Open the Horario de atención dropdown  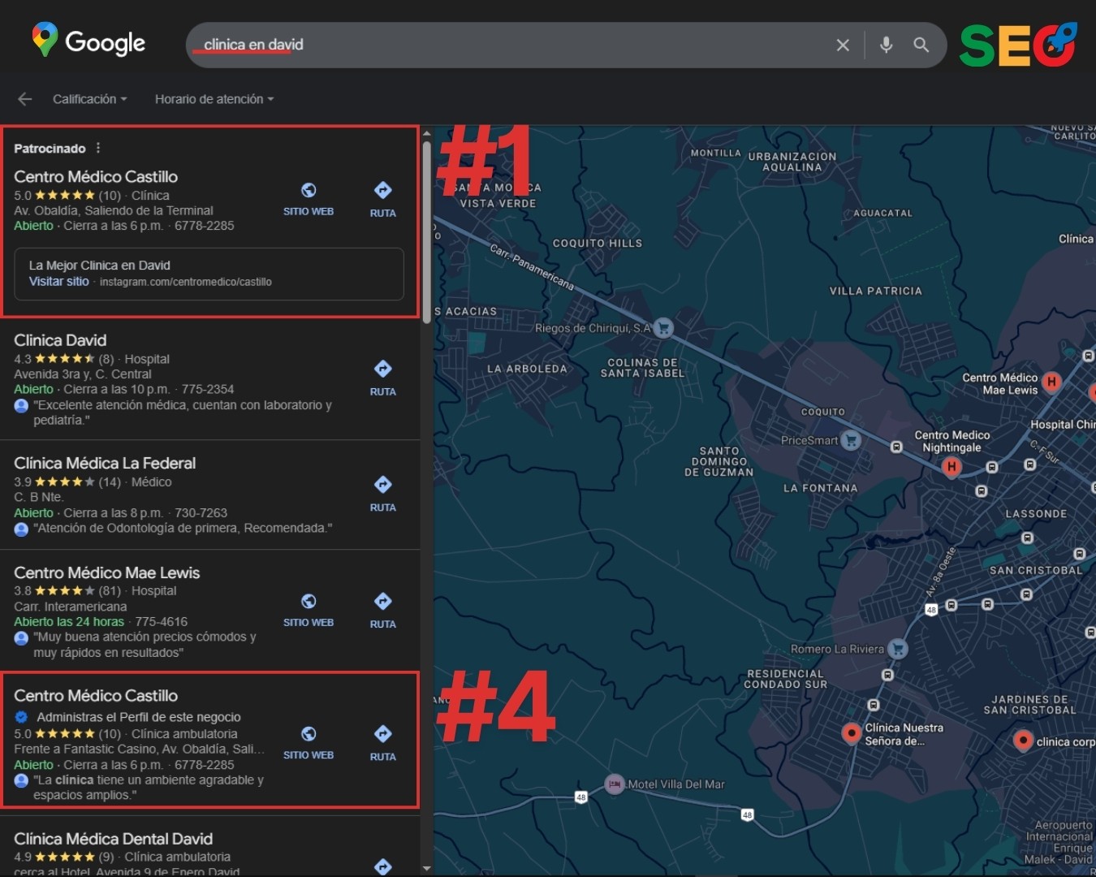click(x=214, y=99)
